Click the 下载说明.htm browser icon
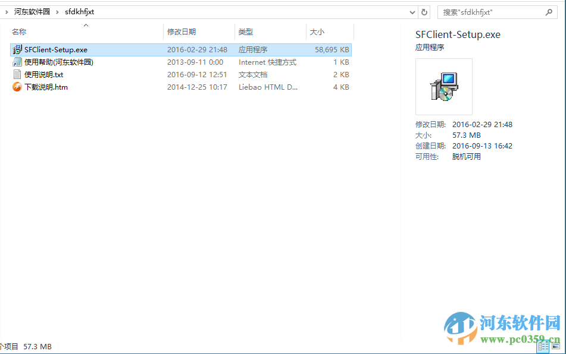Viewport: 566px width, 354px height. click(x=17, y=87)
